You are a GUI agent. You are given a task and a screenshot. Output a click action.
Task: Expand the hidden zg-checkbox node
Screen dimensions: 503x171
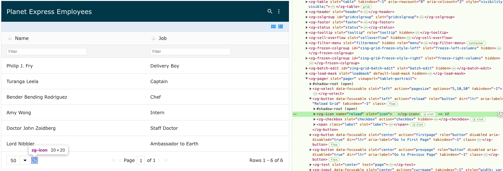click(x=315, y=119)
